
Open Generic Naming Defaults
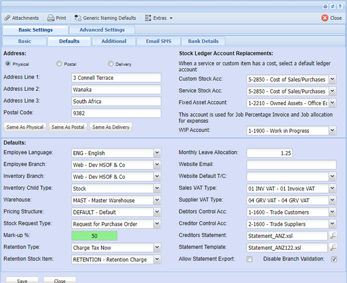click(x=106, y=18)
